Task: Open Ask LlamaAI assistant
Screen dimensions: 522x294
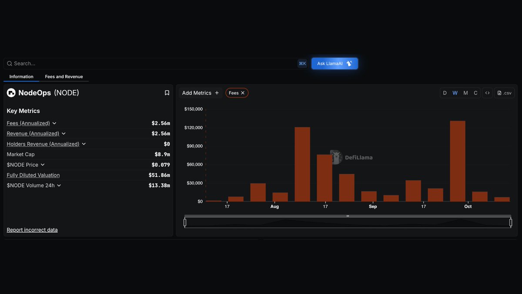Action: click(335, 64)
